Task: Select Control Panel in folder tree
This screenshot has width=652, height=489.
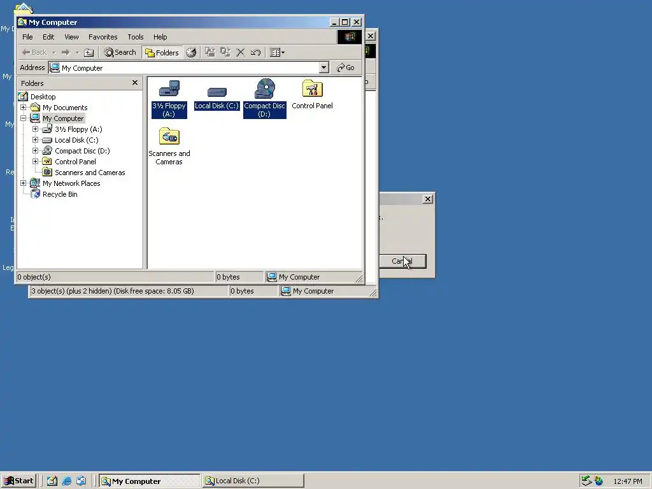Action: pos(75,162)
